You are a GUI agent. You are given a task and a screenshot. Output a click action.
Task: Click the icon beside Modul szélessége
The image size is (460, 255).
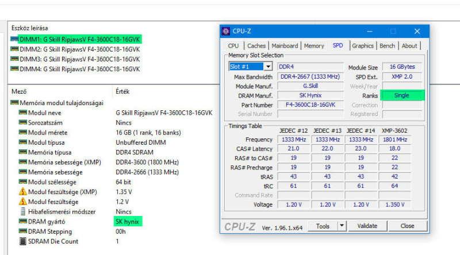click(x=22, y=181)
